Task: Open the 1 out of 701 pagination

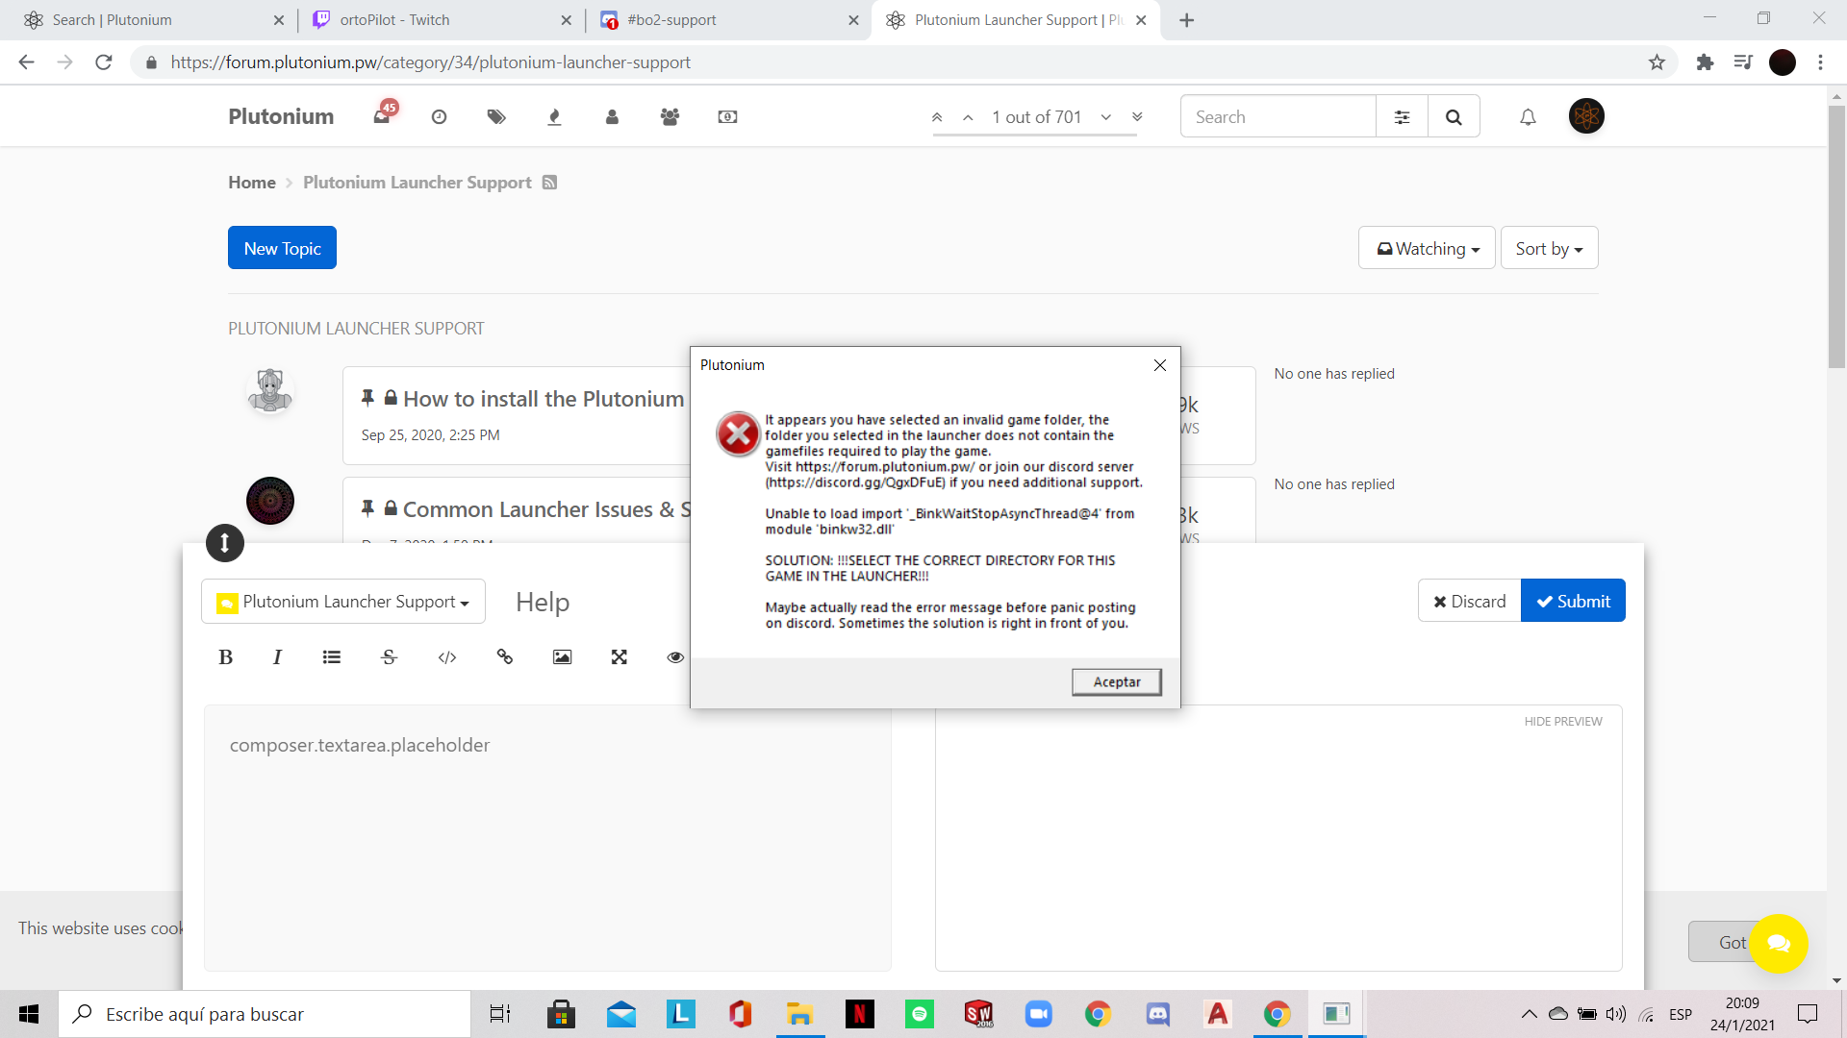Action: pos(1037,117)
